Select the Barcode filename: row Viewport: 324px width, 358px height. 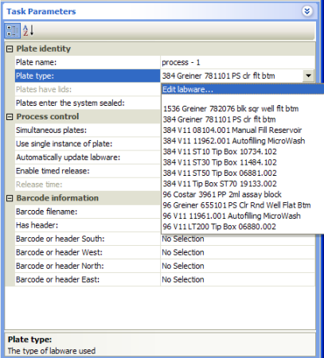coord(88,212)
